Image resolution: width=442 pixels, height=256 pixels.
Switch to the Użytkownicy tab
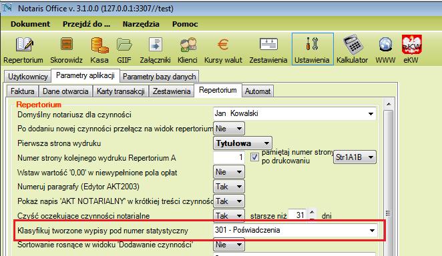tap(27, 77)
